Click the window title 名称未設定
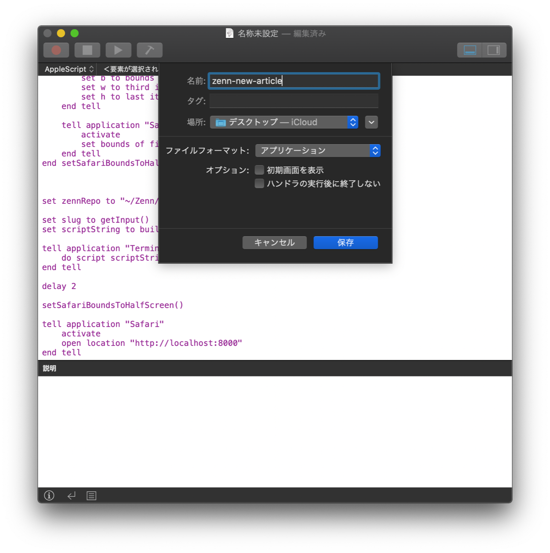The height and width of the screenshot is (553, 550). (258, 34)
